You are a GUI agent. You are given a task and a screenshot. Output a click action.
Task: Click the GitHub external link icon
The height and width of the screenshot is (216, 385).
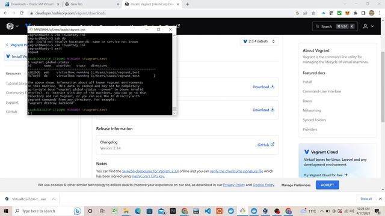(273, 145)
